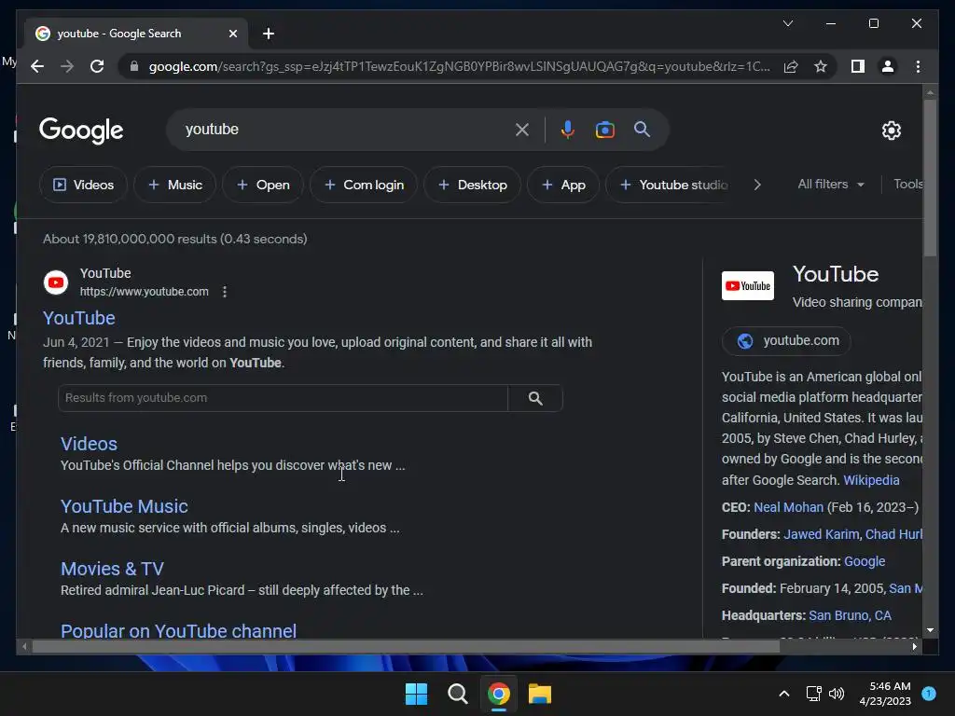Click YouTube logo in knowledge panel
Viewport: 955px width, 716px height.
(x=748, y=285)
